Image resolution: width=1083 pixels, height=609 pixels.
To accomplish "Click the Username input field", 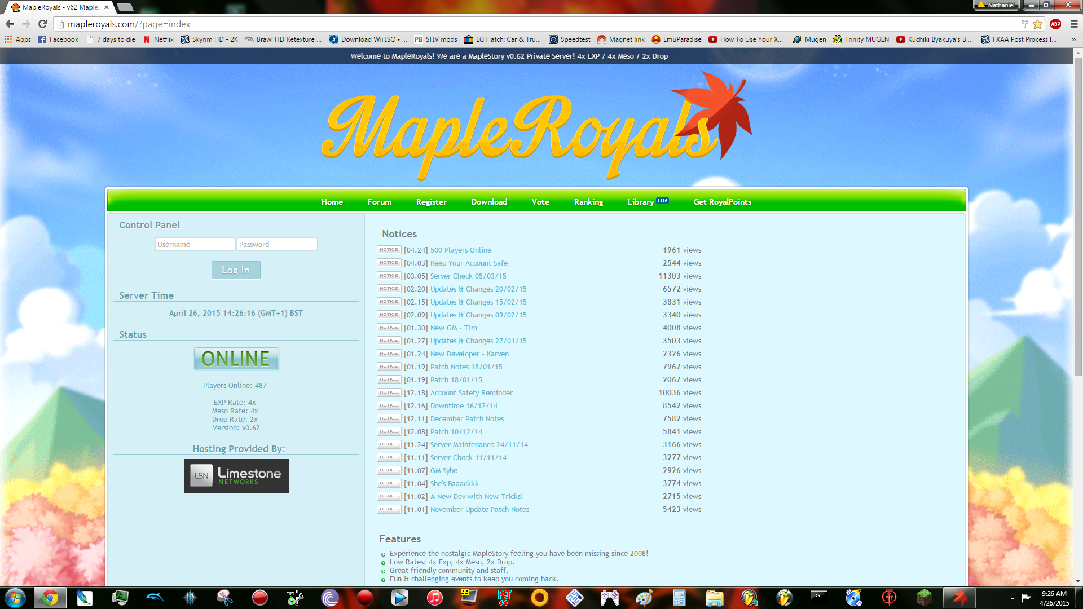I will coord(195,244).
